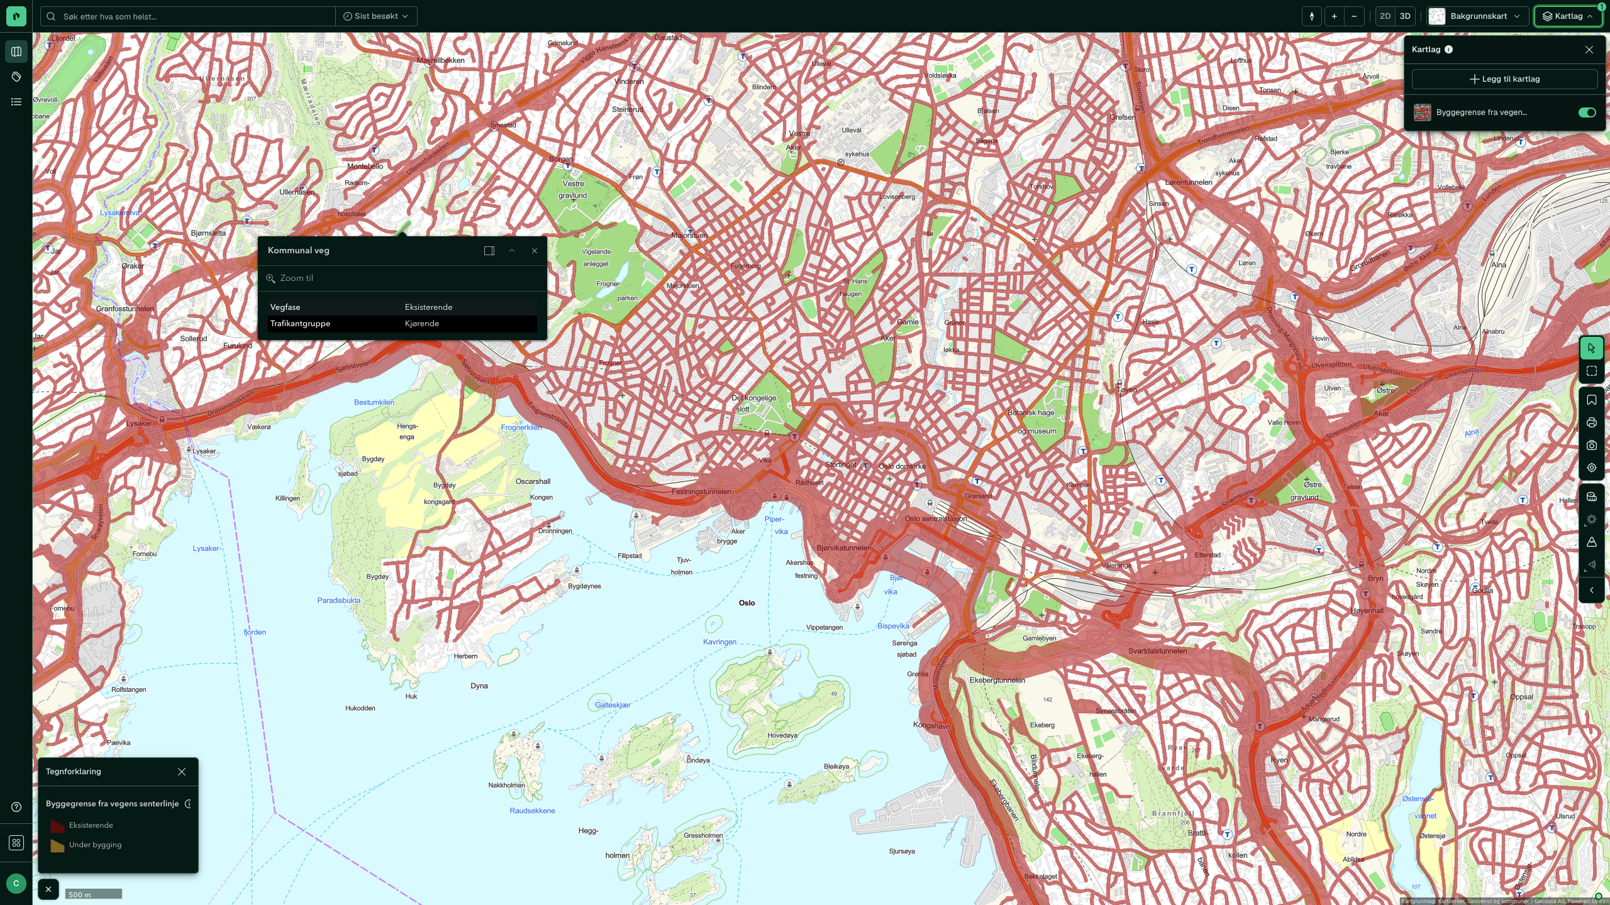This screenshot has width=1610, height=905.
Task: Locate my position with target icon
Action: (1592, 468)
